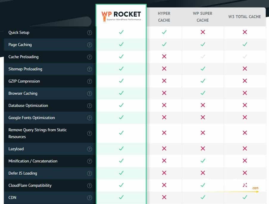269x204 pixels.
Task: Click the Browser Caching feature label
Action: coord(23,93)
